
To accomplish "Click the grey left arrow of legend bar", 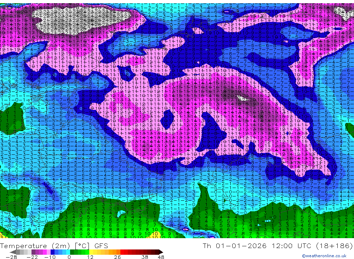I will tap(13, 252).
